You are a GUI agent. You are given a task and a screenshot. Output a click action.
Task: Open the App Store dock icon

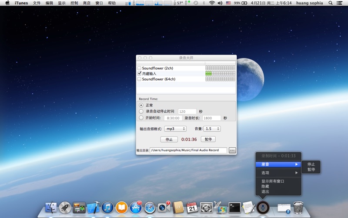(136, 208)
